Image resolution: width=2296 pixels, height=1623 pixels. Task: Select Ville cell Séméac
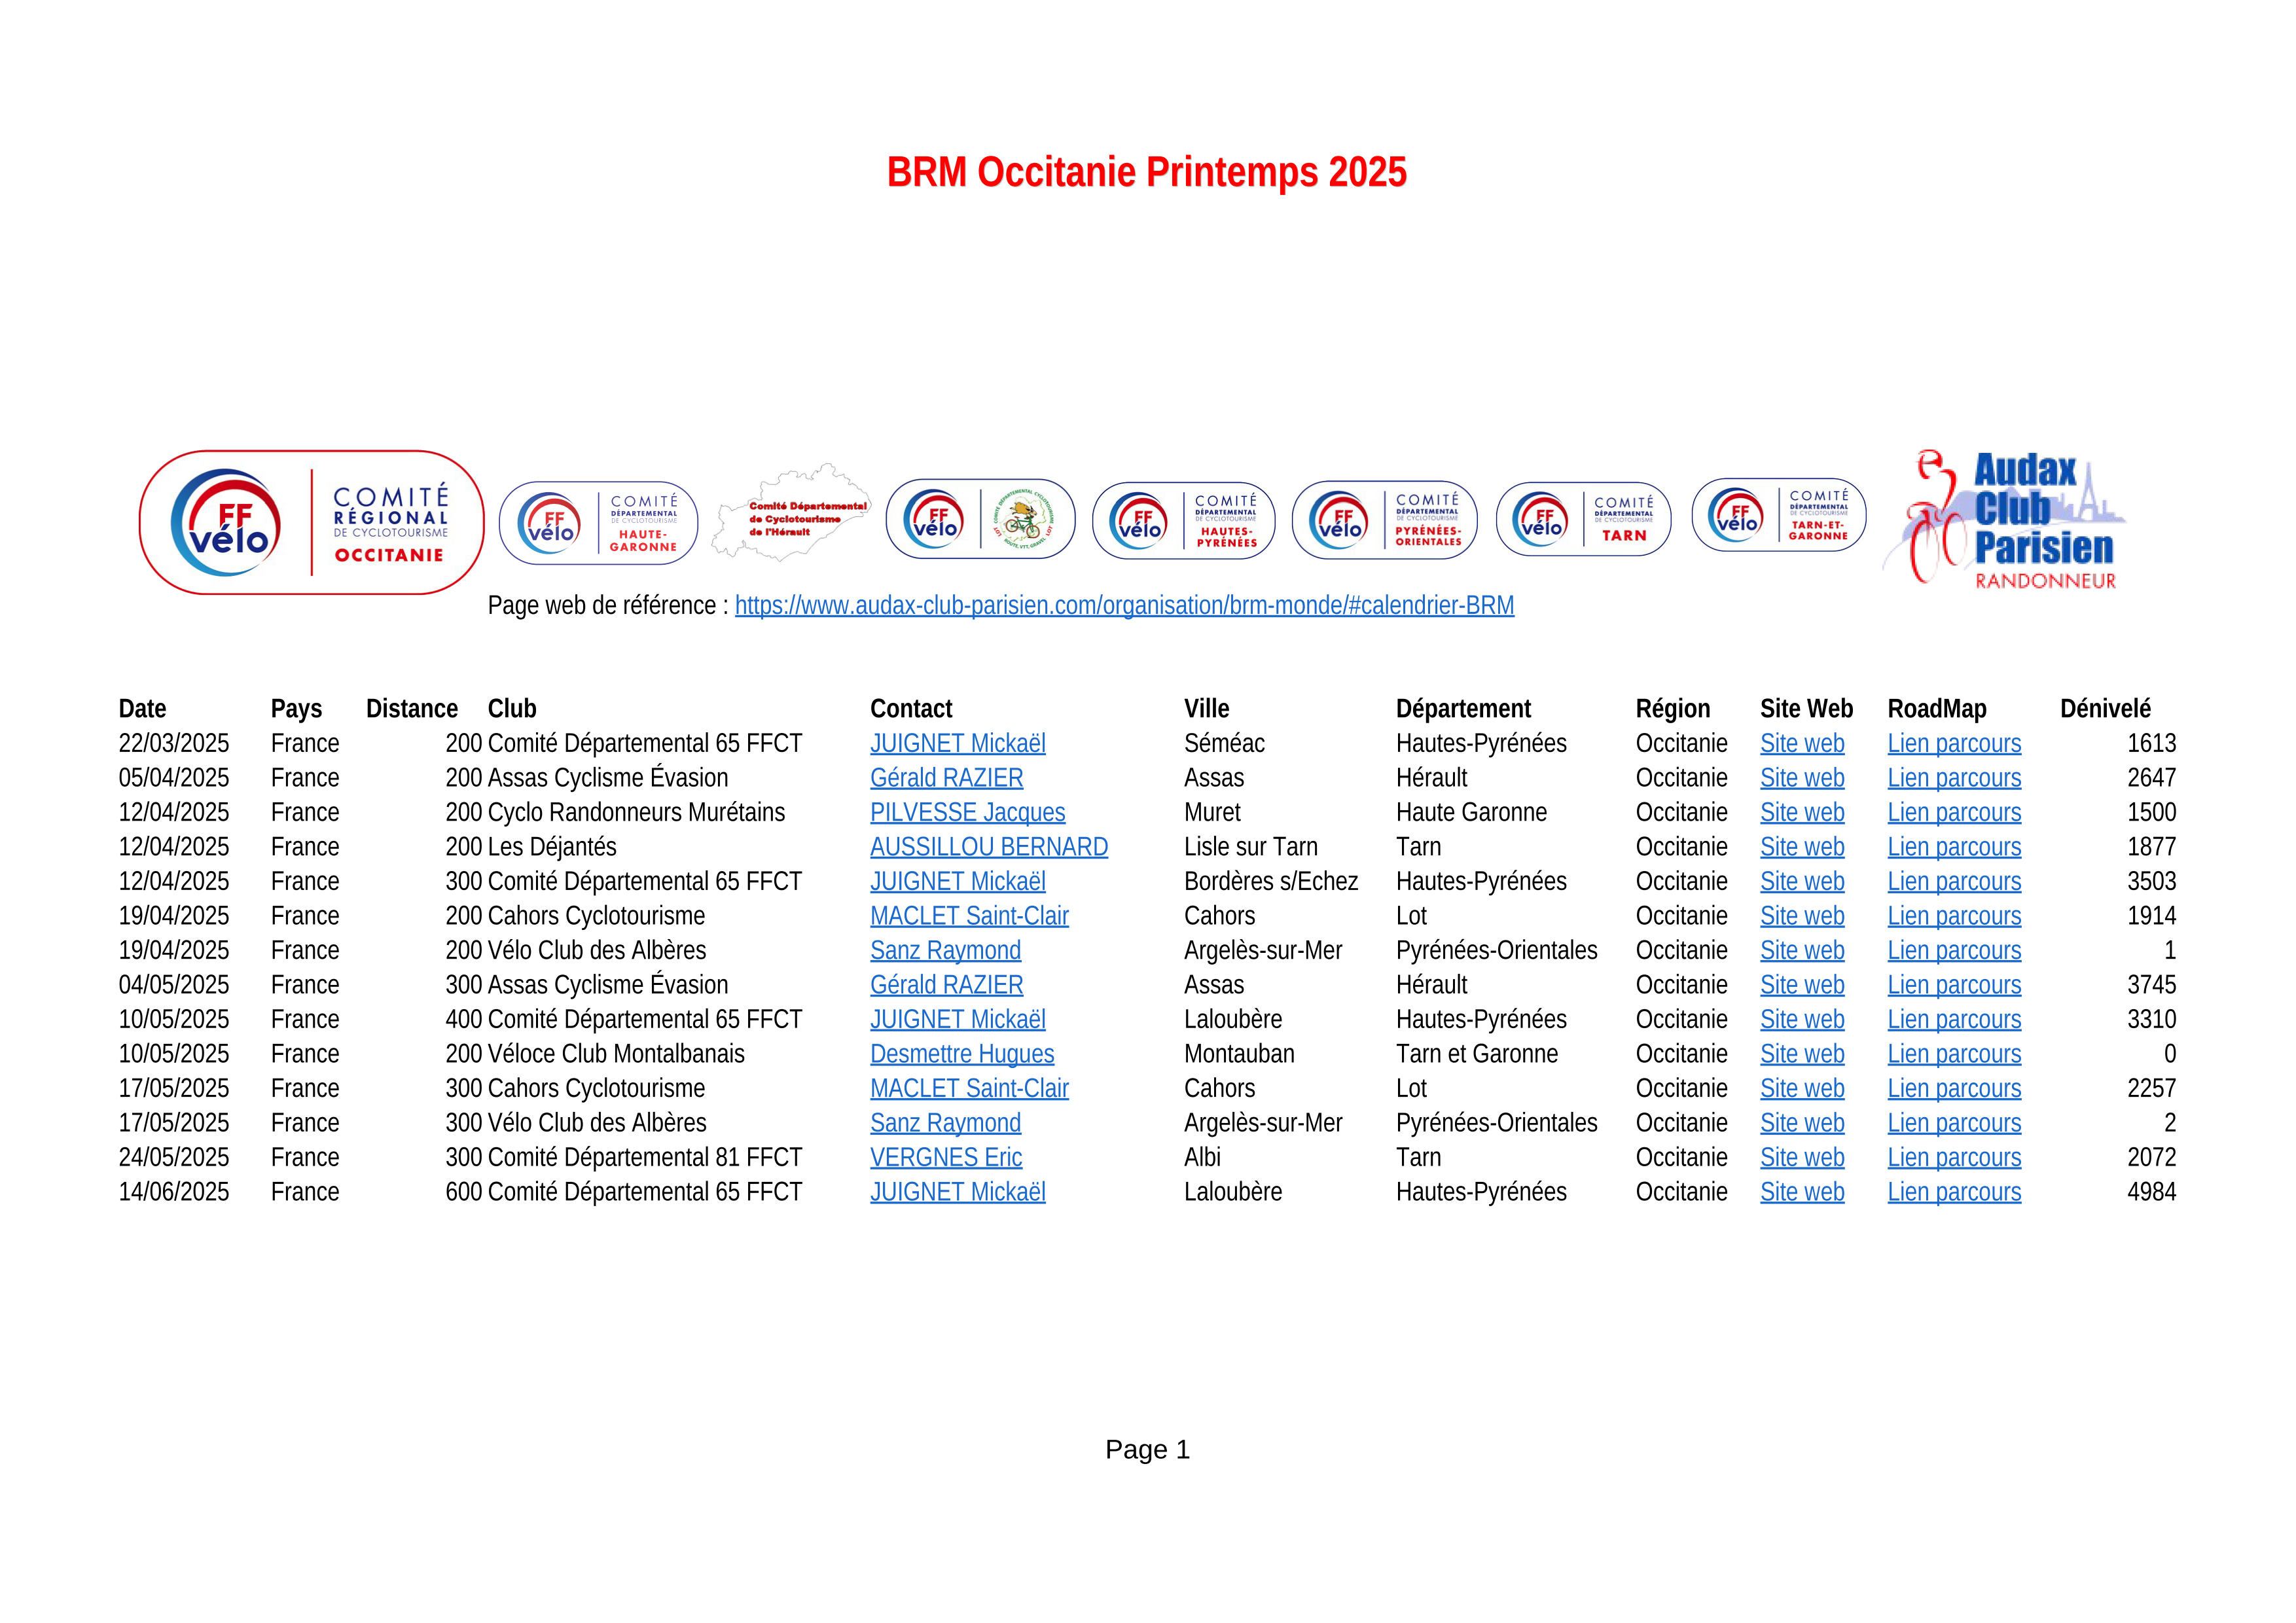pyautogui.click(x=1224, y=743)
